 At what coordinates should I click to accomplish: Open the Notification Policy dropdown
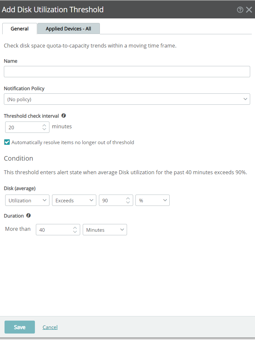(127, 99)
